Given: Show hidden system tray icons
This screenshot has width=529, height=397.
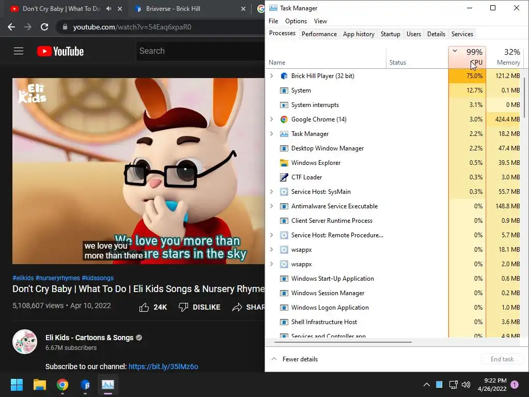Looking at the screenshot, I should point(426,385).
